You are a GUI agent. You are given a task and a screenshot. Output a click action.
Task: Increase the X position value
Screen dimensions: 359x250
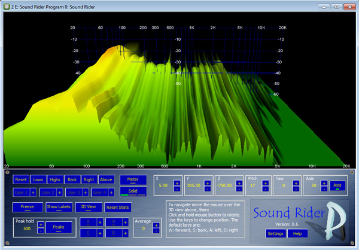click(177, 183)
